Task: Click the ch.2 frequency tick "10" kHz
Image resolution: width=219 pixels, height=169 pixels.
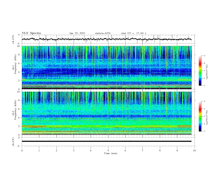Action: [x=19, y=92]
